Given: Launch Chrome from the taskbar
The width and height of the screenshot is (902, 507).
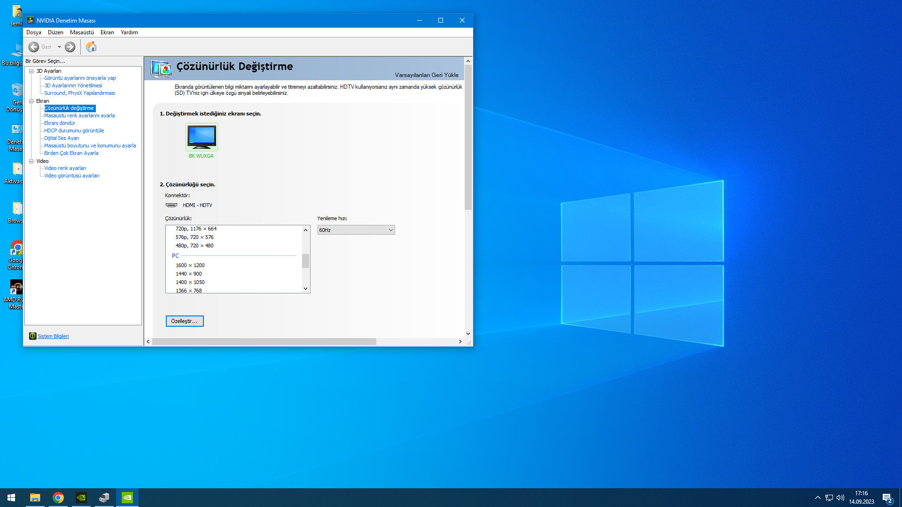Looking at the screenshot, I should (x=58, y=498).
